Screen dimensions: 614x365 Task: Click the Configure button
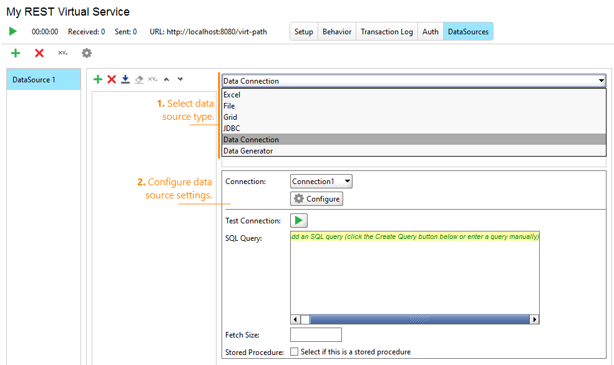[316, 198]
